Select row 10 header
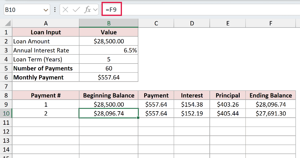Screen dimensions: 300x158 click(6, 113)
